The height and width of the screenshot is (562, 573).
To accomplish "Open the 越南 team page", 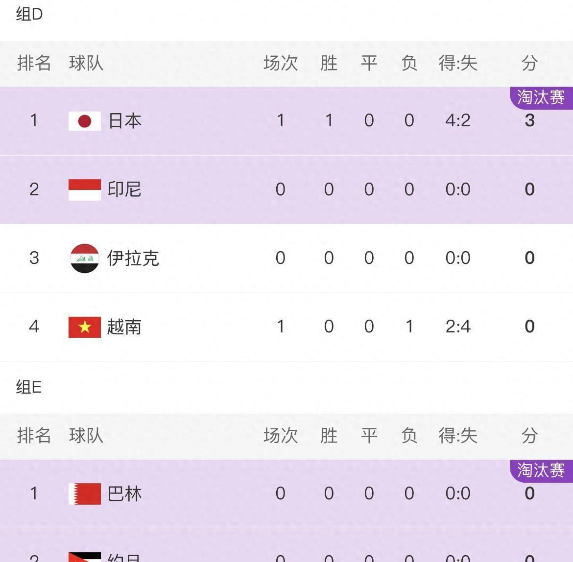I will click(123, 327).
